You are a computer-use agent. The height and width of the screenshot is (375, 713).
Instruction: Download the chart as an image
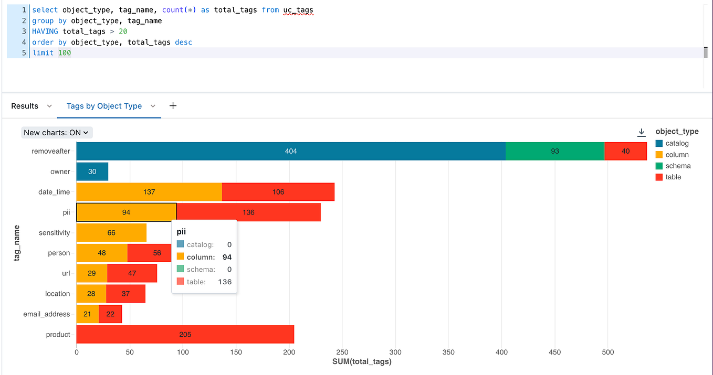(x=641, y=132)
